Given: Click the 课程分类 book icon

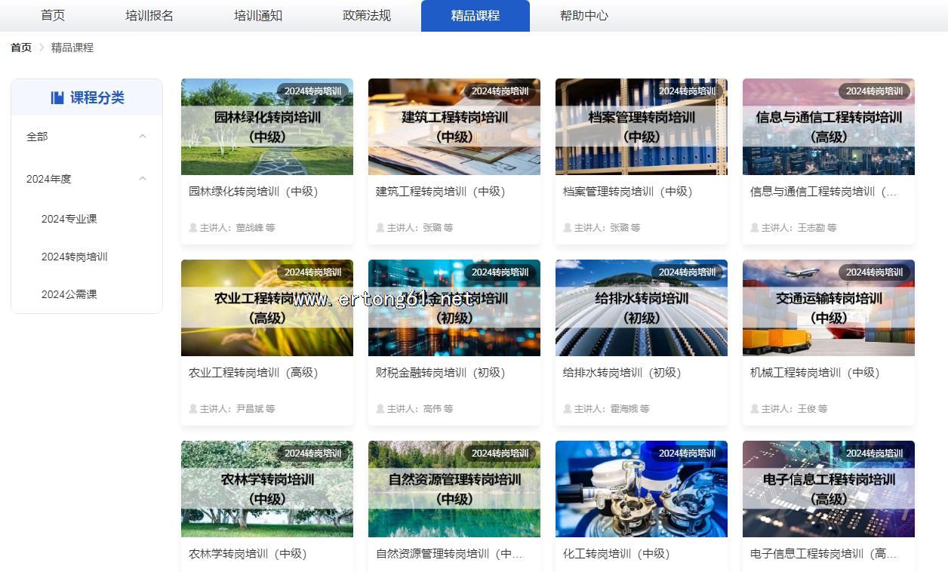Looking at the screenshot, I should 57,97.
